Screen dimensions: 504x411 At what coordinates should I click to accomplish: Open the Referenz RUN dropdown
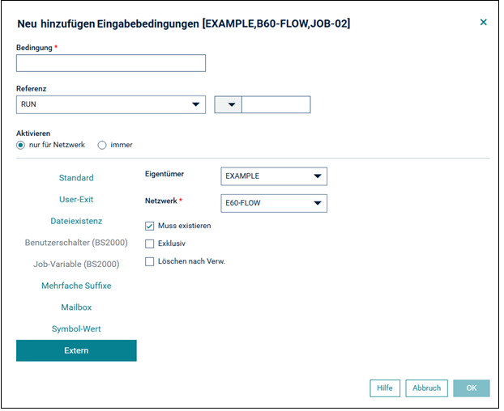111,104
